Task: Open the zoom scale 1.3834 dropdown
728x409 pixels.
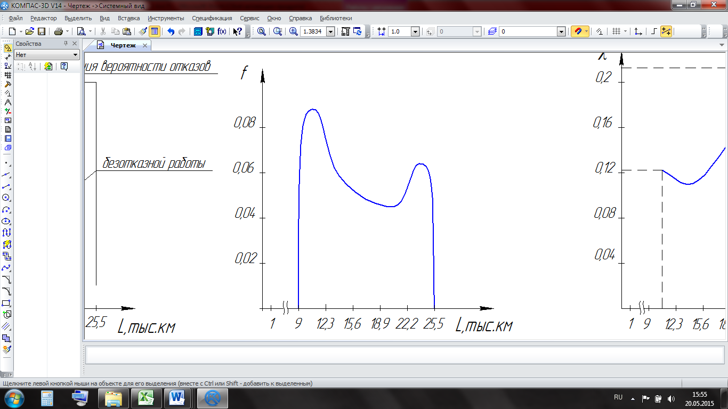Action: click(x=330, y=31)
